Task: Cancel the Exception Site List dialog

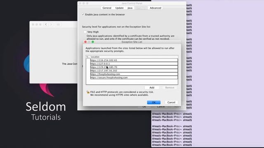Action: pos(171,102)
